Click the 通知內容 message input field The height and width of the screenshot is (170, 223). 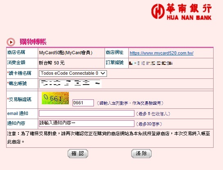[86, 124]
